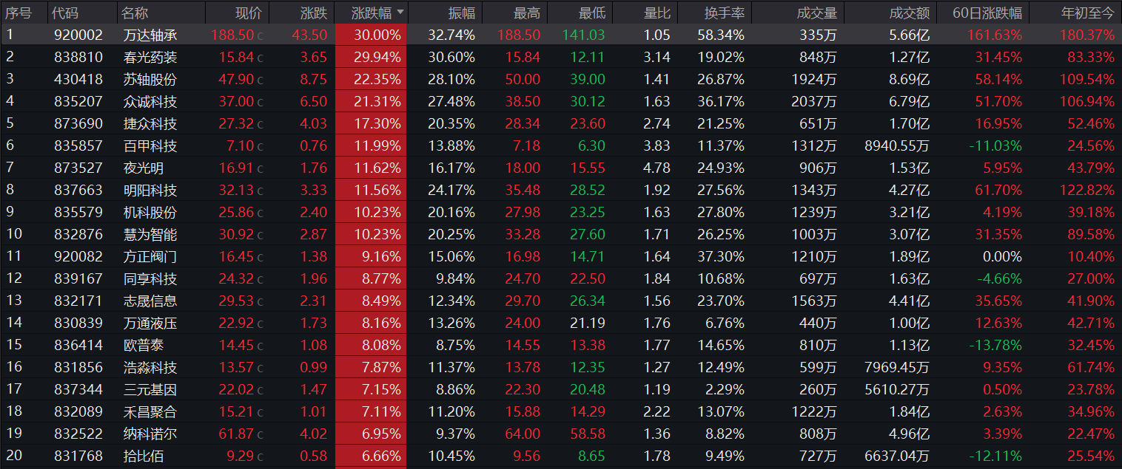Select stock 百甲科技
The height and width of the screenshot is (469, 1122).
point(150,146)
